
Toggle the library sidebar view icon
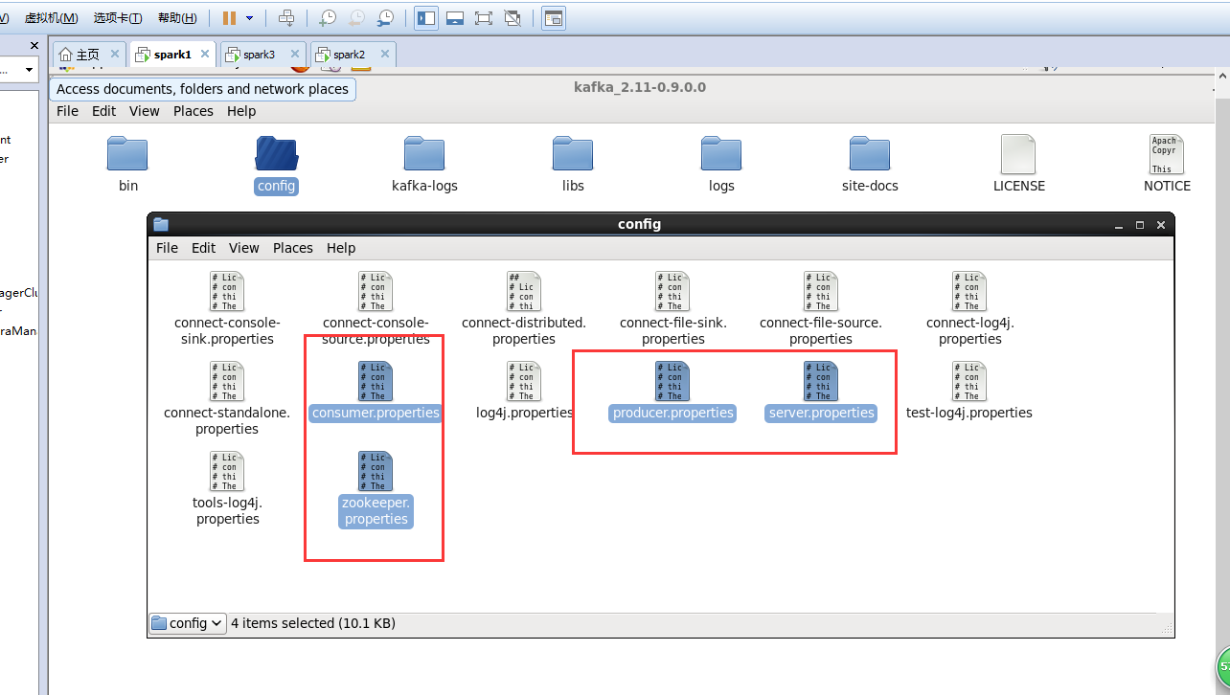(426, 17)
